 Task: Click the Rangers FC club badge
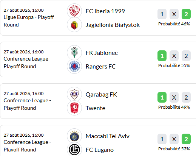pyautogui.click(x=74, y=67)
